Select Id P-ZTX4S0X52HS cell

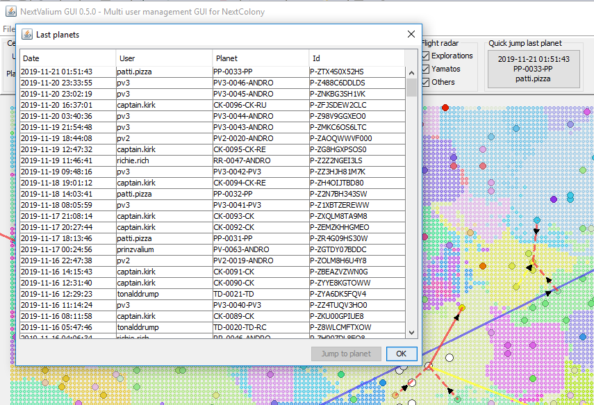pos(357,72)
